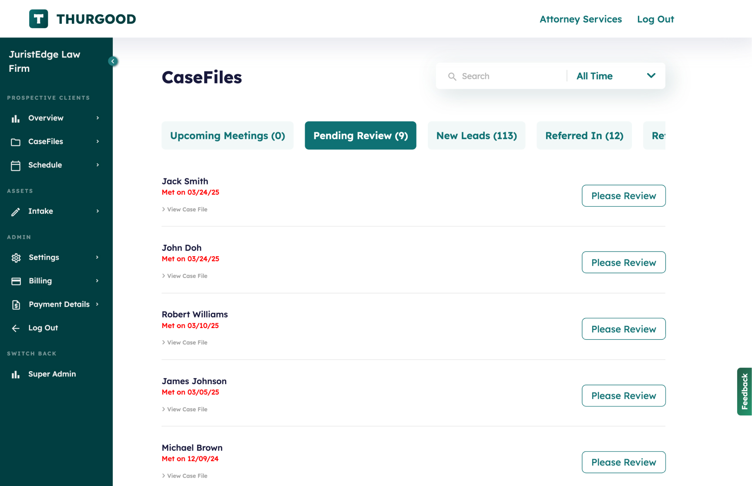
Task: Show the Upcoming Meetings tab
Action: 227,136
